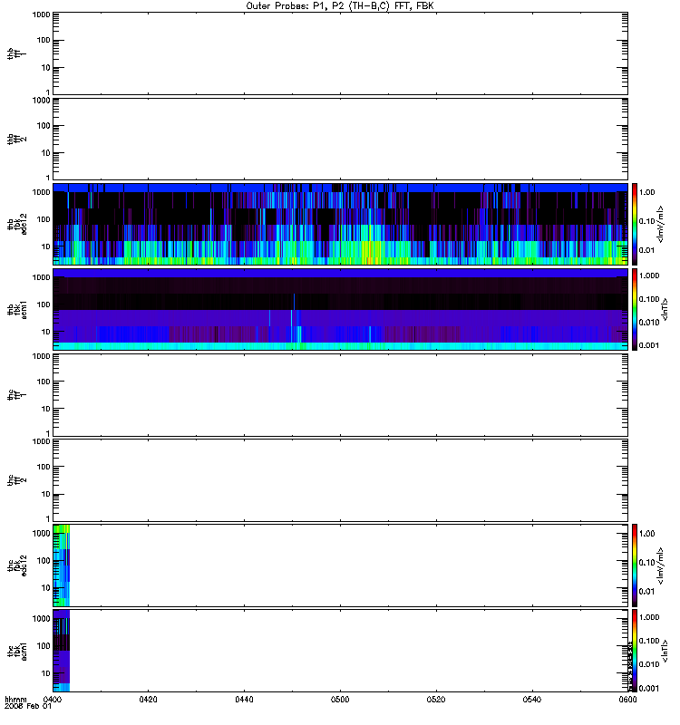680x725 pixels.
Task: Click the '0.10' tick on thb edc12 color bar
Action: (646, 221)
